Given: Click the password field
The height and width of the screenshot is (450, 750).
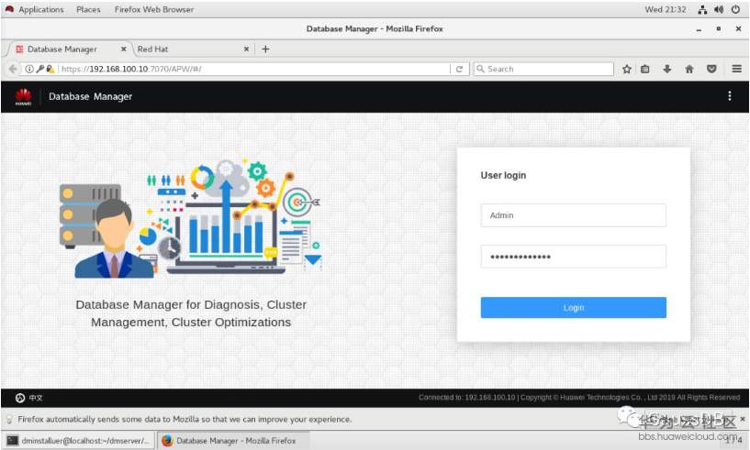Looking at the screenshot, I should pos(573,257).
